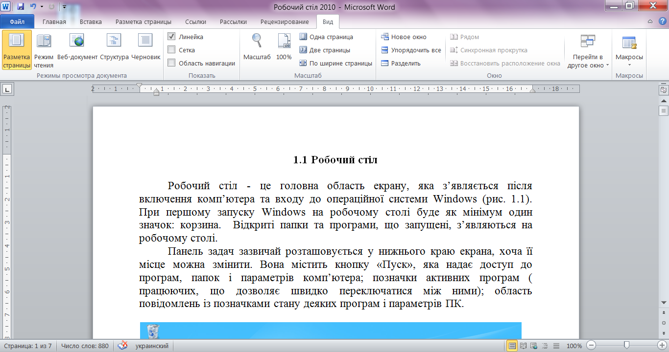Click the greyed-out Redo icon
The width and height of the screenshot is (669, 352).
[x=51, y=7]
